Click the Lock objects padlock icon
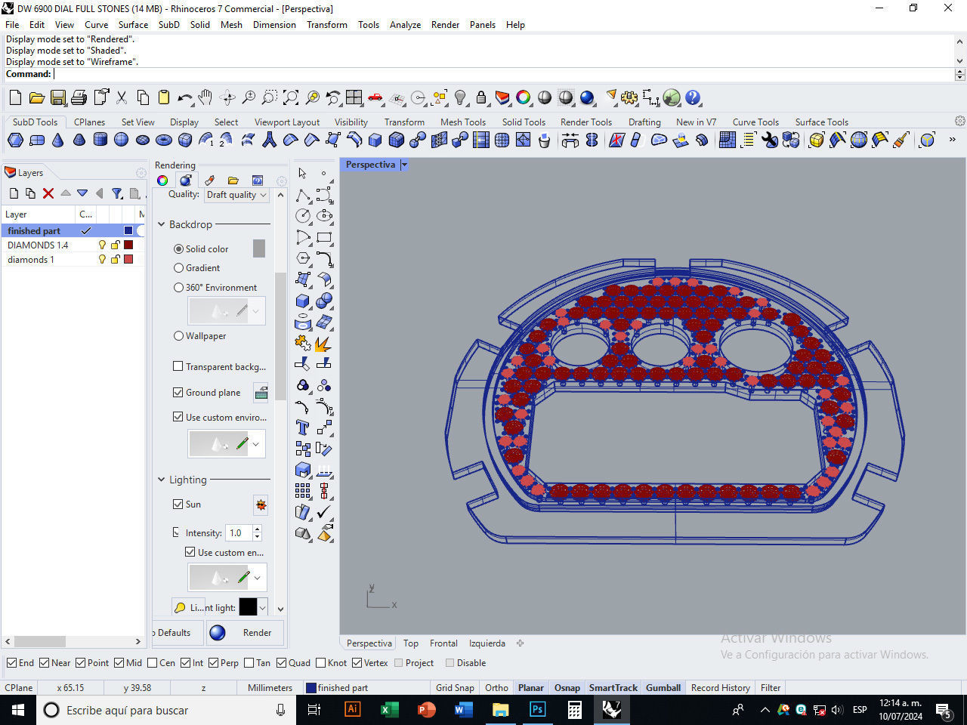The height and width of the screenshot is (725, 967). point(481,97)
